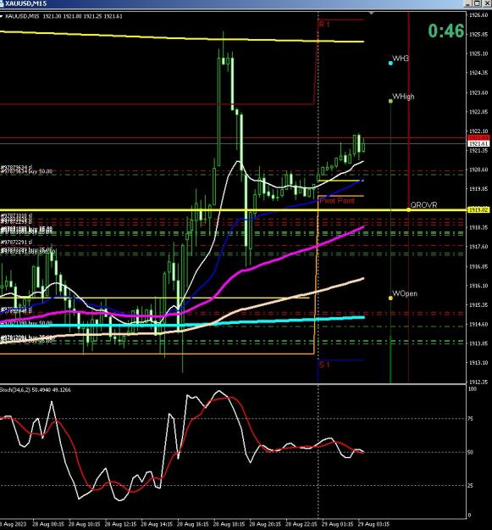
Task: Select the WH3 cyan level marker
Action: (390, 63)
